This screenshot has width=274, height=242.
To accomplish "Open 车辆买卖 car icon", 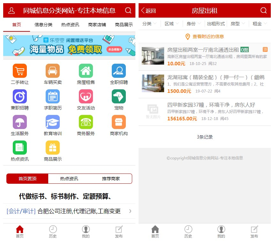I will pos(53,71).
